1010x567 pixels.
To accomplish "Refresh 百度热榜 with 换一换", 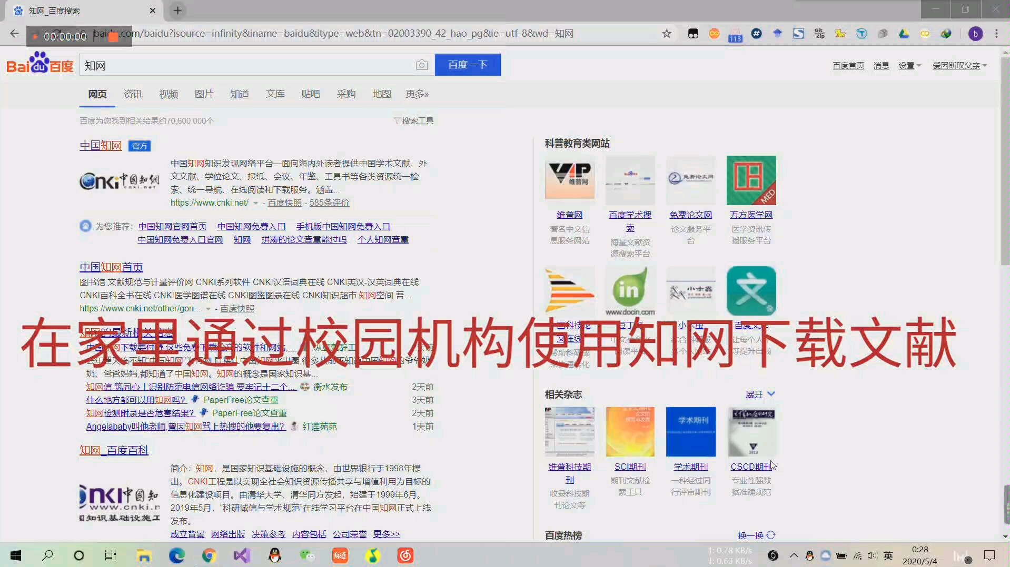I will (757, 535).
